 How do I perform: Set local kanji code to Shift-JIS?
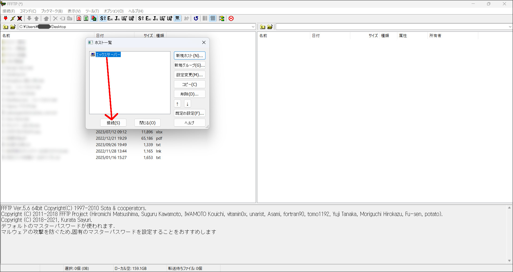(141, 18)
